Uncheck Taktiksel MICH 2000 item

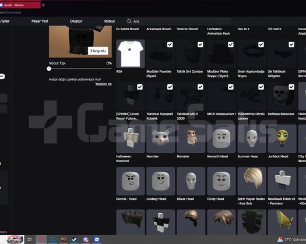tap(201, 87)
